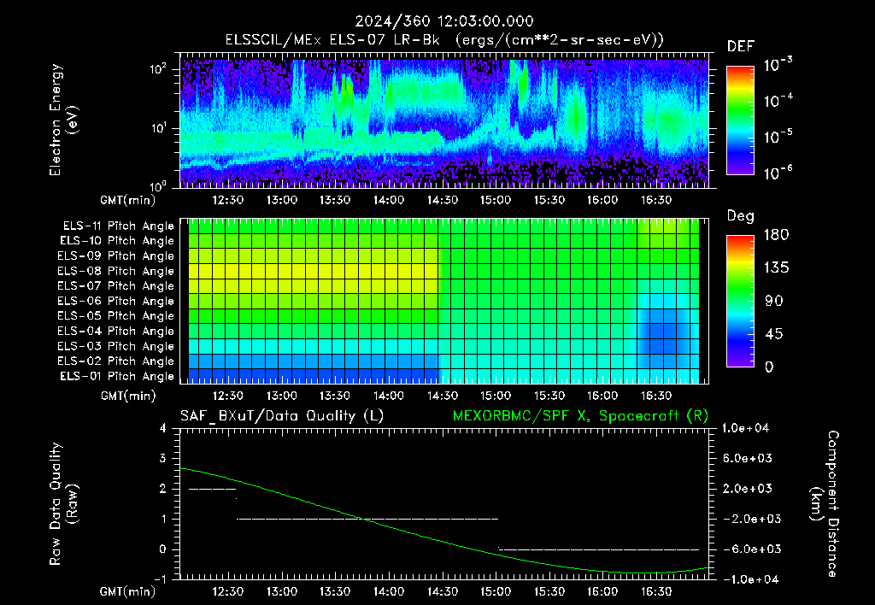Click the ELS-09 Pitch Angle row label
875x605 pixels.
(x=116, y=256)
